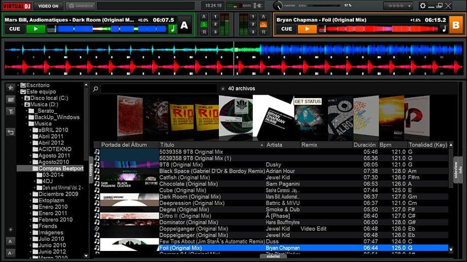Trigger hot cue 1 on deck A
The height and width of the screenshot is (262, 467).
[x=215, y=17]
